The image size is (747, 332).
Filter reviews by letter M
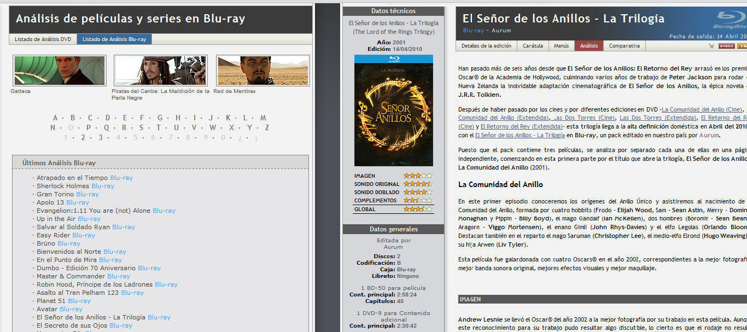(263, 118)
